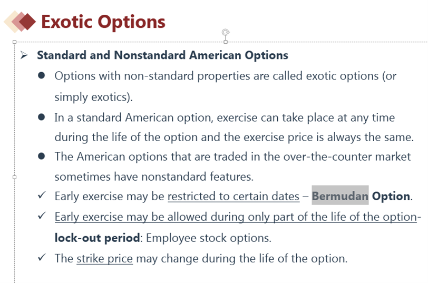Screen dimensions: 428x283
Task: Click the text 'simply exotics' in the first bullet
Action: tap(92, 97)
